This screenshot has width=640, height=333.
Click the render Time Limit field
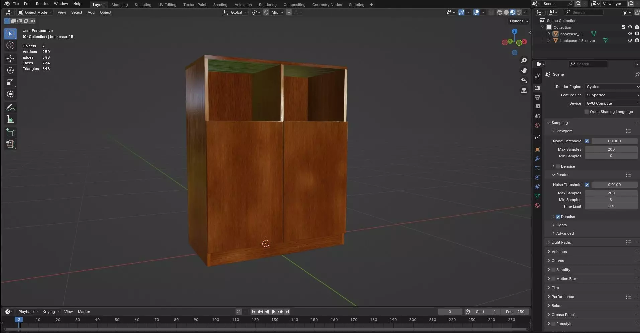(611, 206)
